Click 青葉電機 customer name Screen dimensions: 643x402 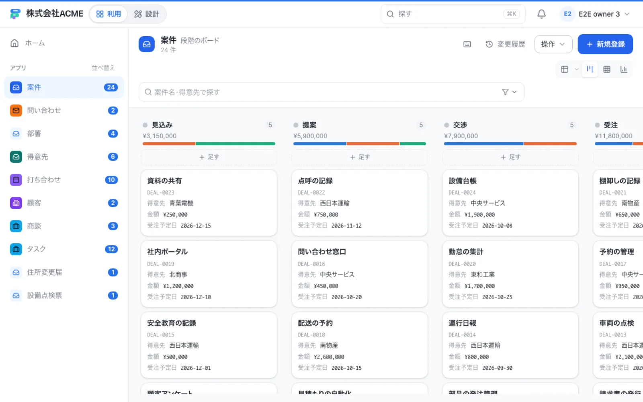click(181, 203)
